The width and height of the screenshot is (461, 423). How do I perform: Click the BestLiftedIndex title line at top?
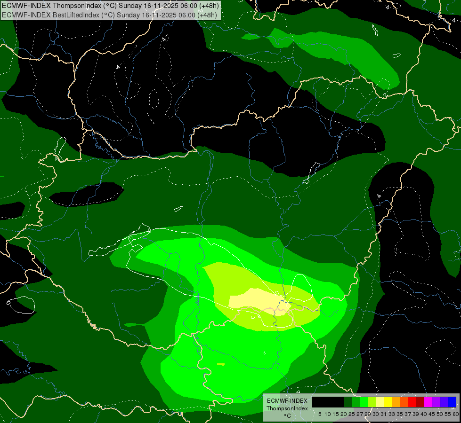(x=109, y=15)
